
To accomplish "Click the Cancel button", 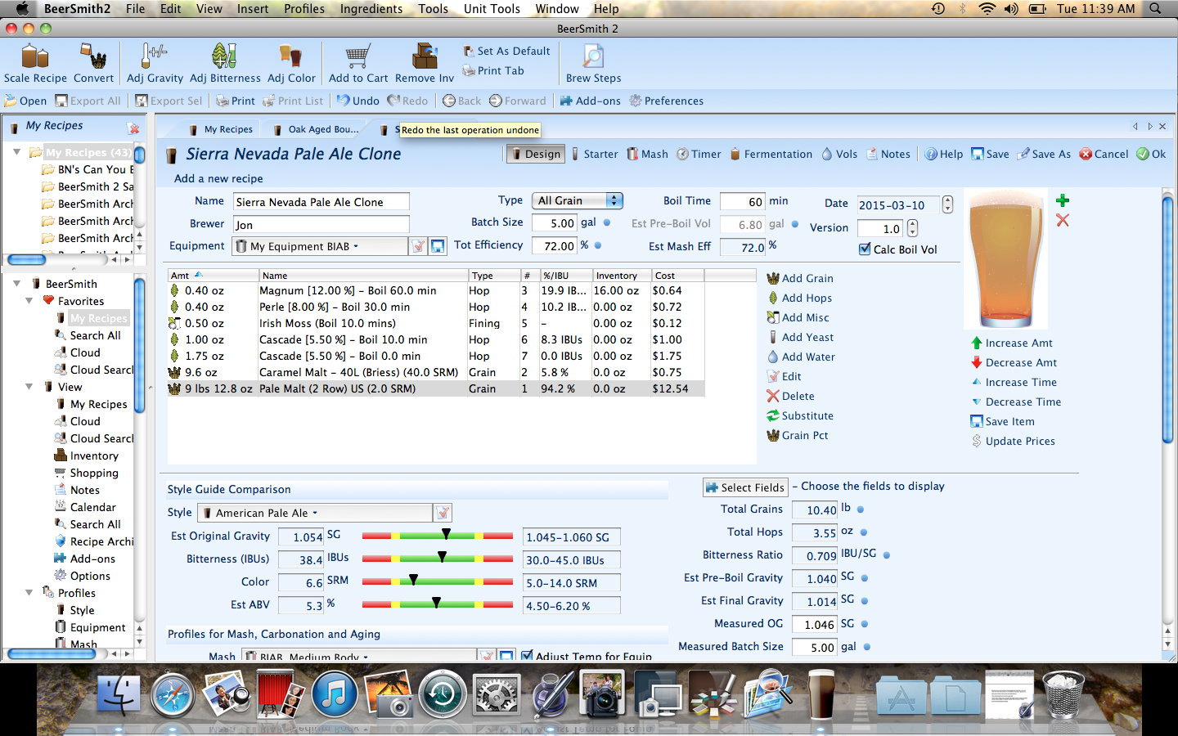I will [1104, 154].
